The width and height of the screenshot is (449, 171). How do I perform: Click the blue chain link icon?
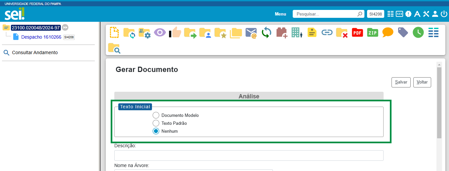327,33
